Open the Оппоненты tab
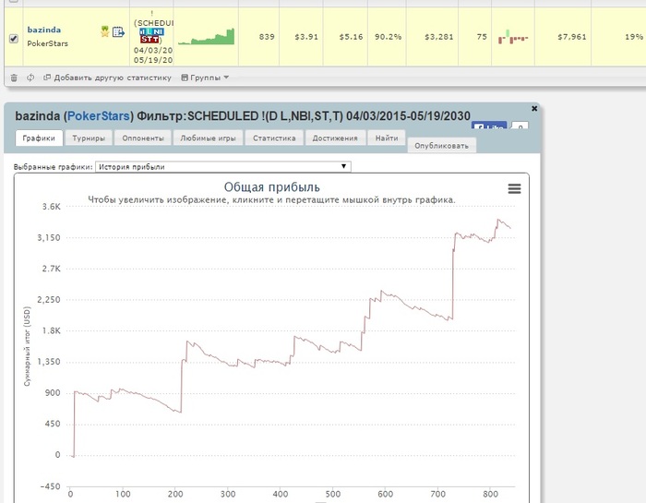Image resolution: width=646 pixels, height=503 pixels. 143,138
